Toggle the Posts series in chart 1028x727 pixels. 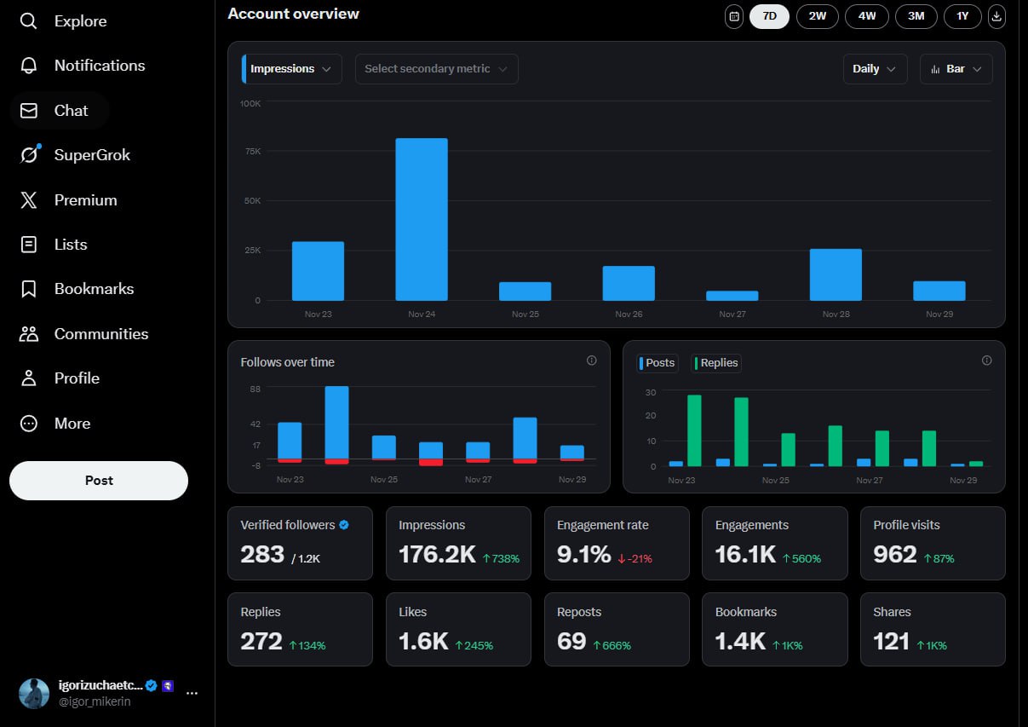pyautogui.click(x=657, y=363)
